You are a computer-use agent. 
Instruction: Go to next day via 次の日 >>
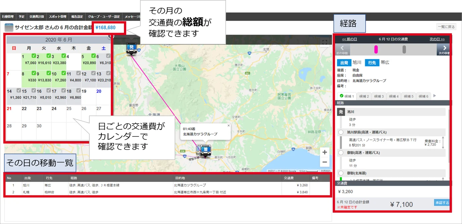pyautogui.click(x=437, y=39)
